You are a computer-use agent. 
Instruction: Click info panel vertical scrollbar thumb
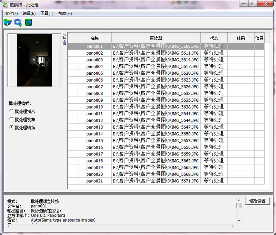(239, 206)
